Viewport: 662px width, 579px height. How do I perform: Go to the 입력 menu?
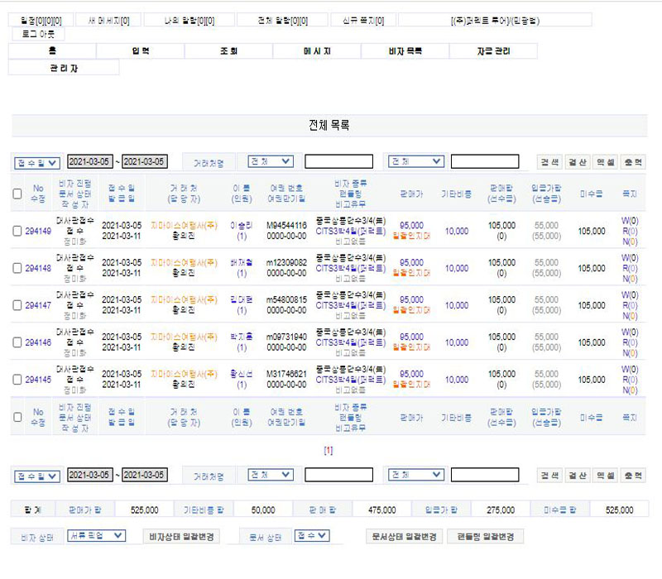[141, 51]
